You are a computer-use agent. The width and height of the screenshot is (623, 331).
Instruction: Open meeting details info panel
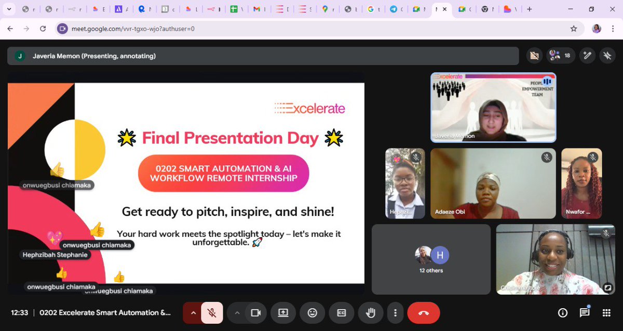pyautogui.click(x=563, y=313)
